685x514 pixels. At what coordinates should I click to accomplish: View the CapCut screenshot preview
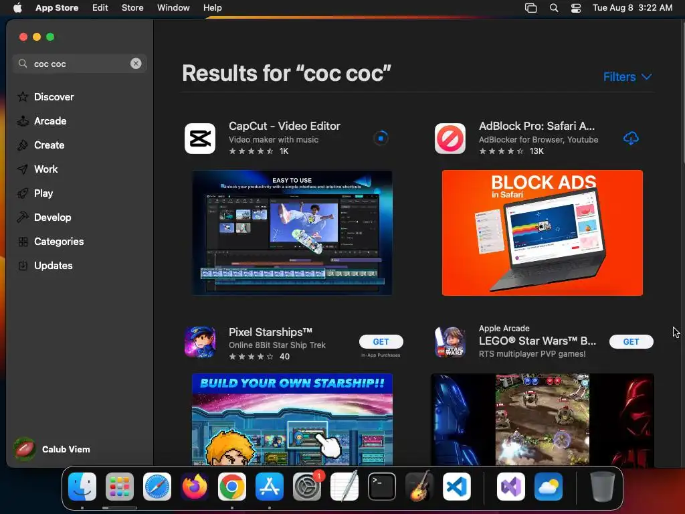click(x=292, y=233)
